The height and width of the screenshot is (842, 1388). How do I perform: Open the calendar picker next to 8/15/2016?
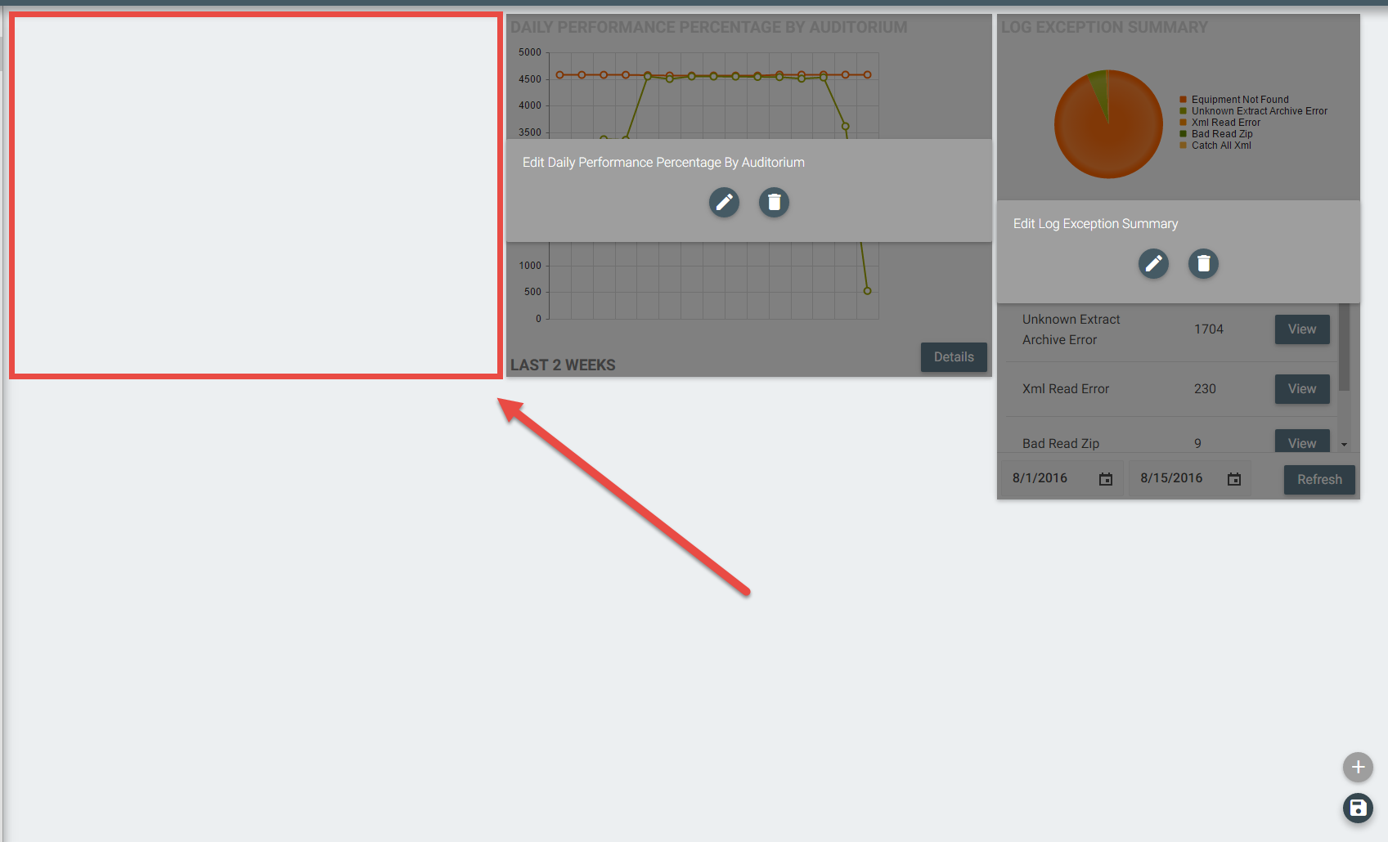pos(1234,479)
